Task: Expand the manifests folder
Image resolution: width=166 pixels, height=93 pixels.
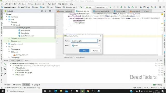Action: (x=7, y=17)
